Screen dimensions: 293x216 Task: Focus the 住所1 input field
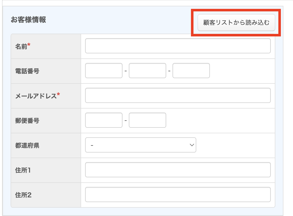[x=178, y=170]
